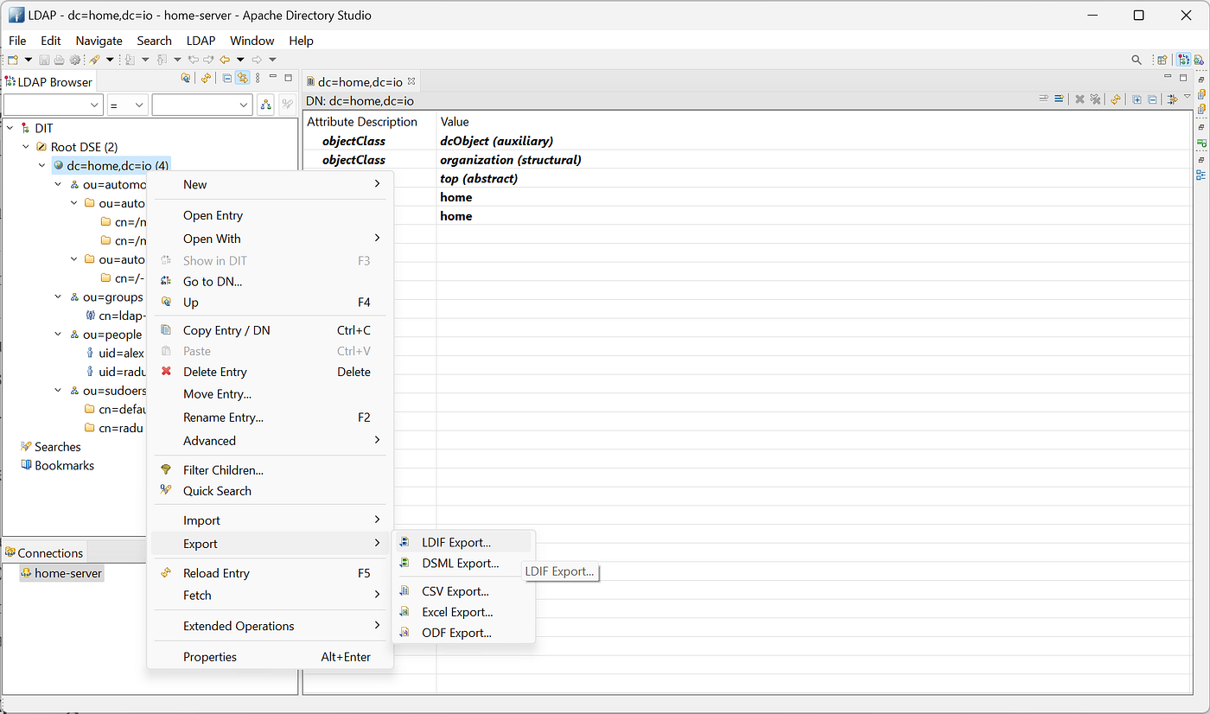Collapse the ou=groups tree node
The width and height of the screenshot is (1210, 714).
point(58,297)
